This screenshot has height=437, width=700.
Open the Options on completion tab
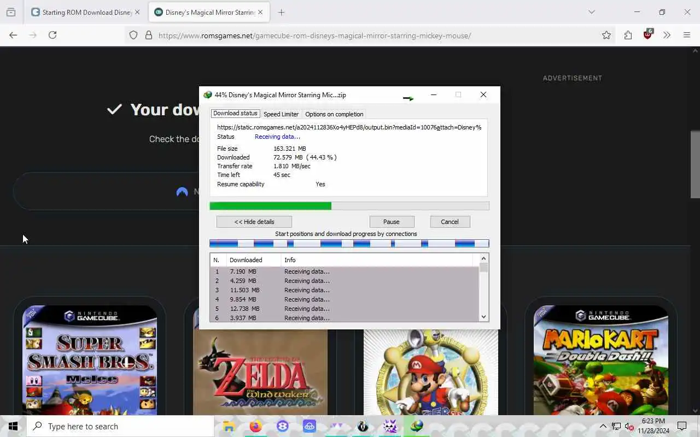tap(334, 114)
